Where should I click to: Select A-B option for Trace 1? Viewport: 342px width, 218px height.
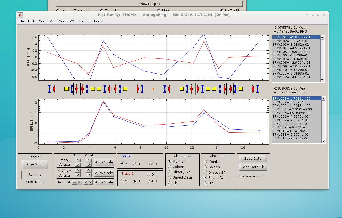point(148,164)
